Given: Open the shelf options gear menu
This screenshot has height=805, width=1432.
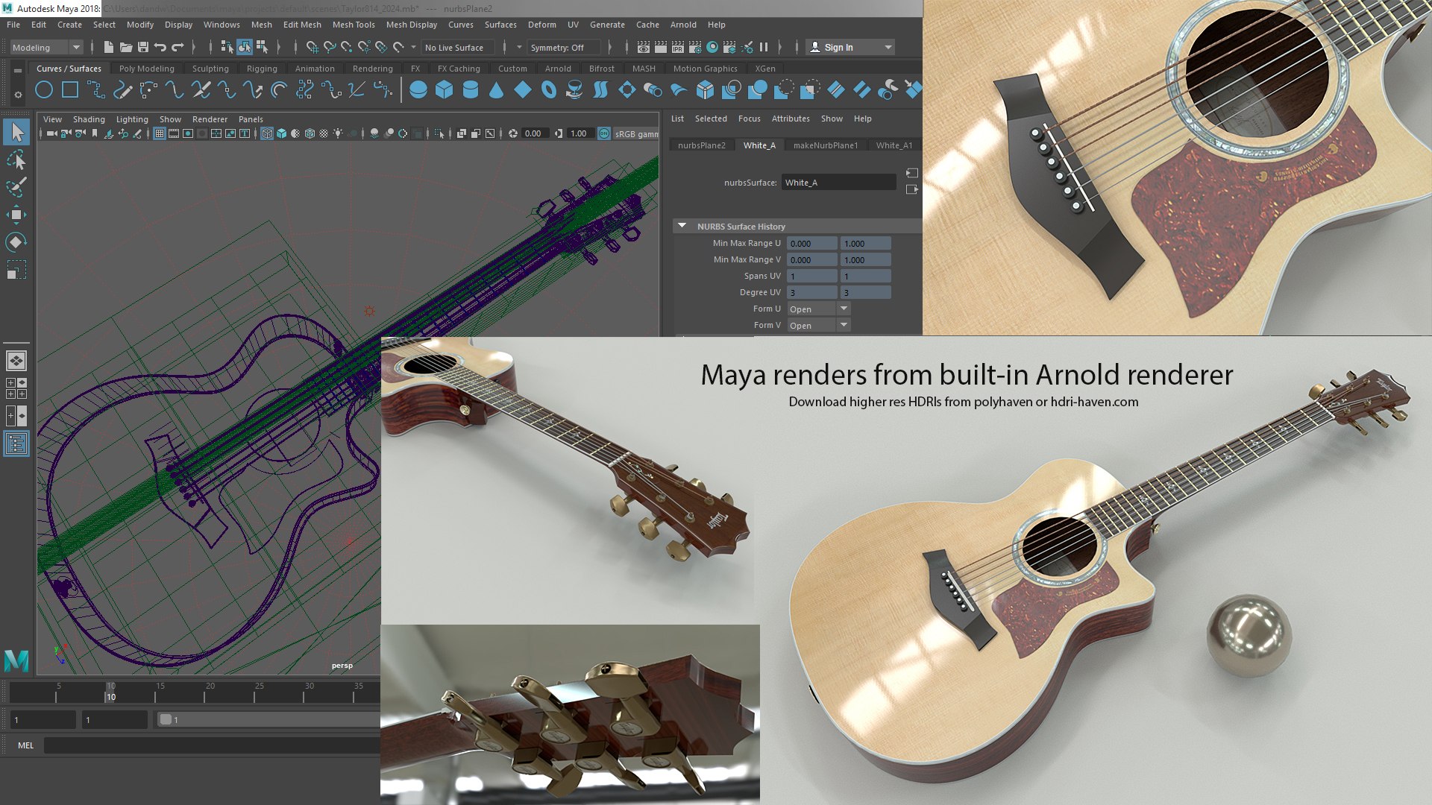Looking at the screenshot, I should tap(18, 95).
